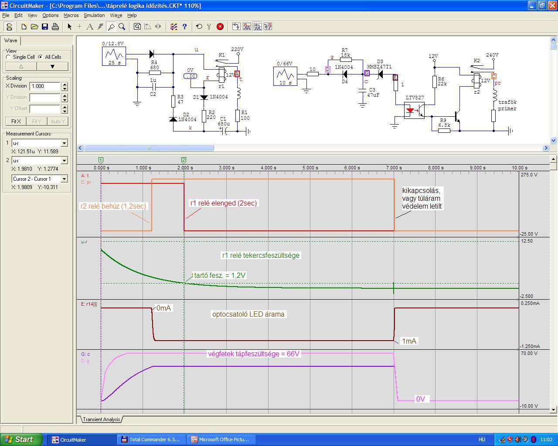Image resolution: width=558 pixels, height=446 pixels.
Task: Switch to Total Commander in the taskbar
Action: pyautogui.click(x=151, y=439)
